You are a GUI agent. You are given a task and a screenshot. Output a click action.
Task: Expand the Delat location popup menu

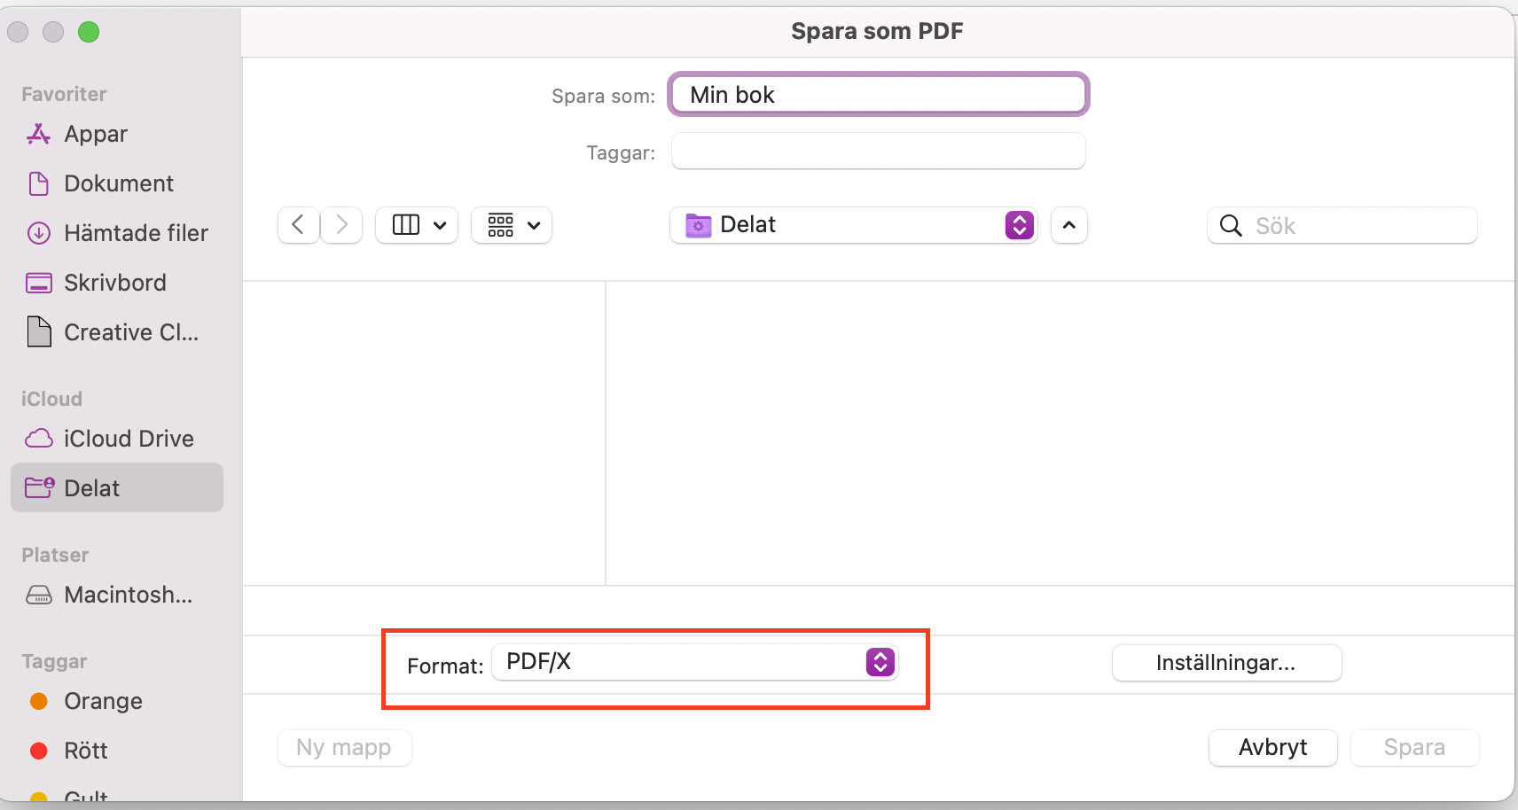tap(854, 225)
